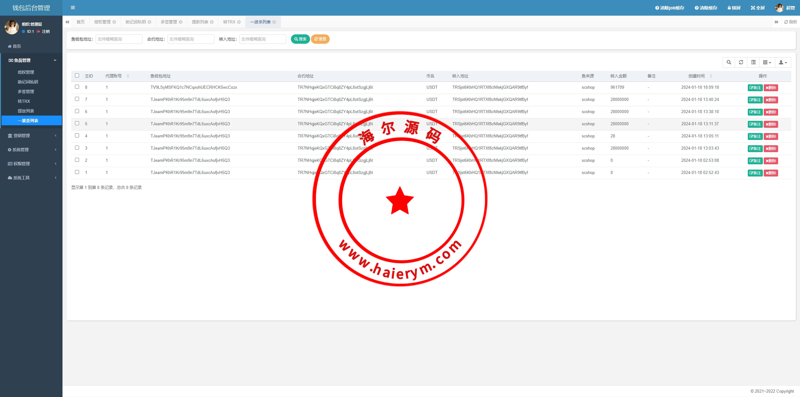Click the table search magnifier icon
This screenshot has width=800, height=397.
coord(729,62)
